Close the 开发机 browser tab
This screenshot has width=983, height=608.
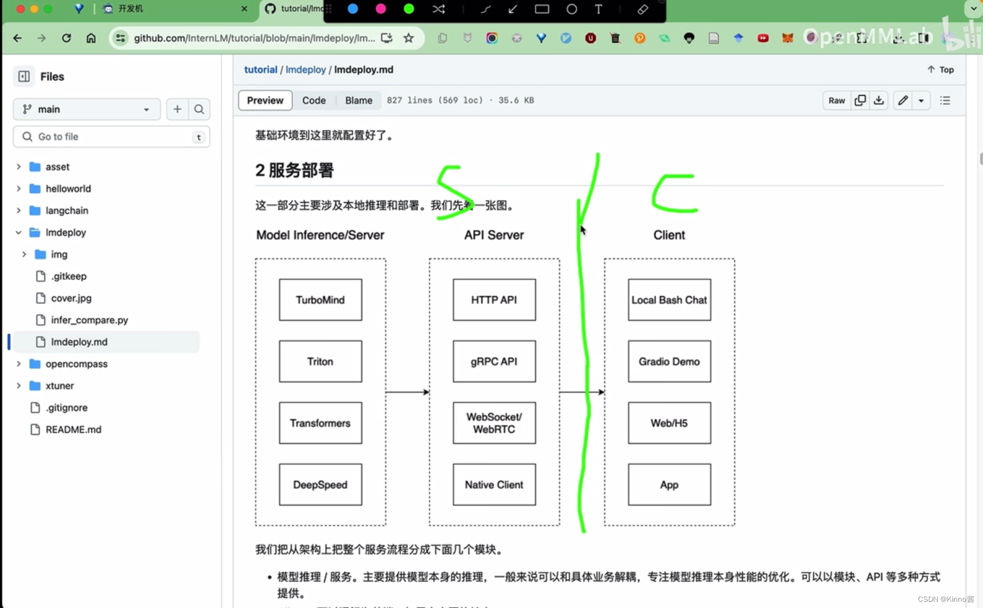click(x=244, y=9)
